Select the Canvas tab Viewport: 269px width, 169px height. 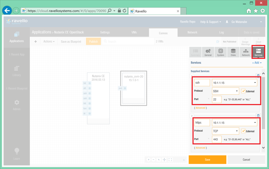coord(163,33)
